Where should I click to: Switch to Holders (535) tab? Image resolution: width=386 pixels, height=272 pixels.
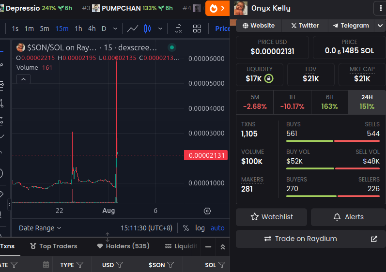point(123,246)
